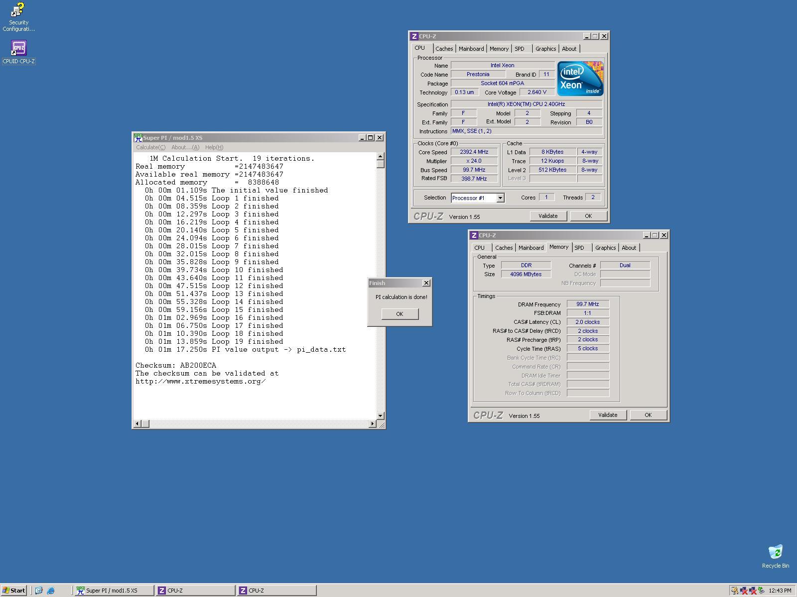Open the About menu in Super PI

point(185,147)
